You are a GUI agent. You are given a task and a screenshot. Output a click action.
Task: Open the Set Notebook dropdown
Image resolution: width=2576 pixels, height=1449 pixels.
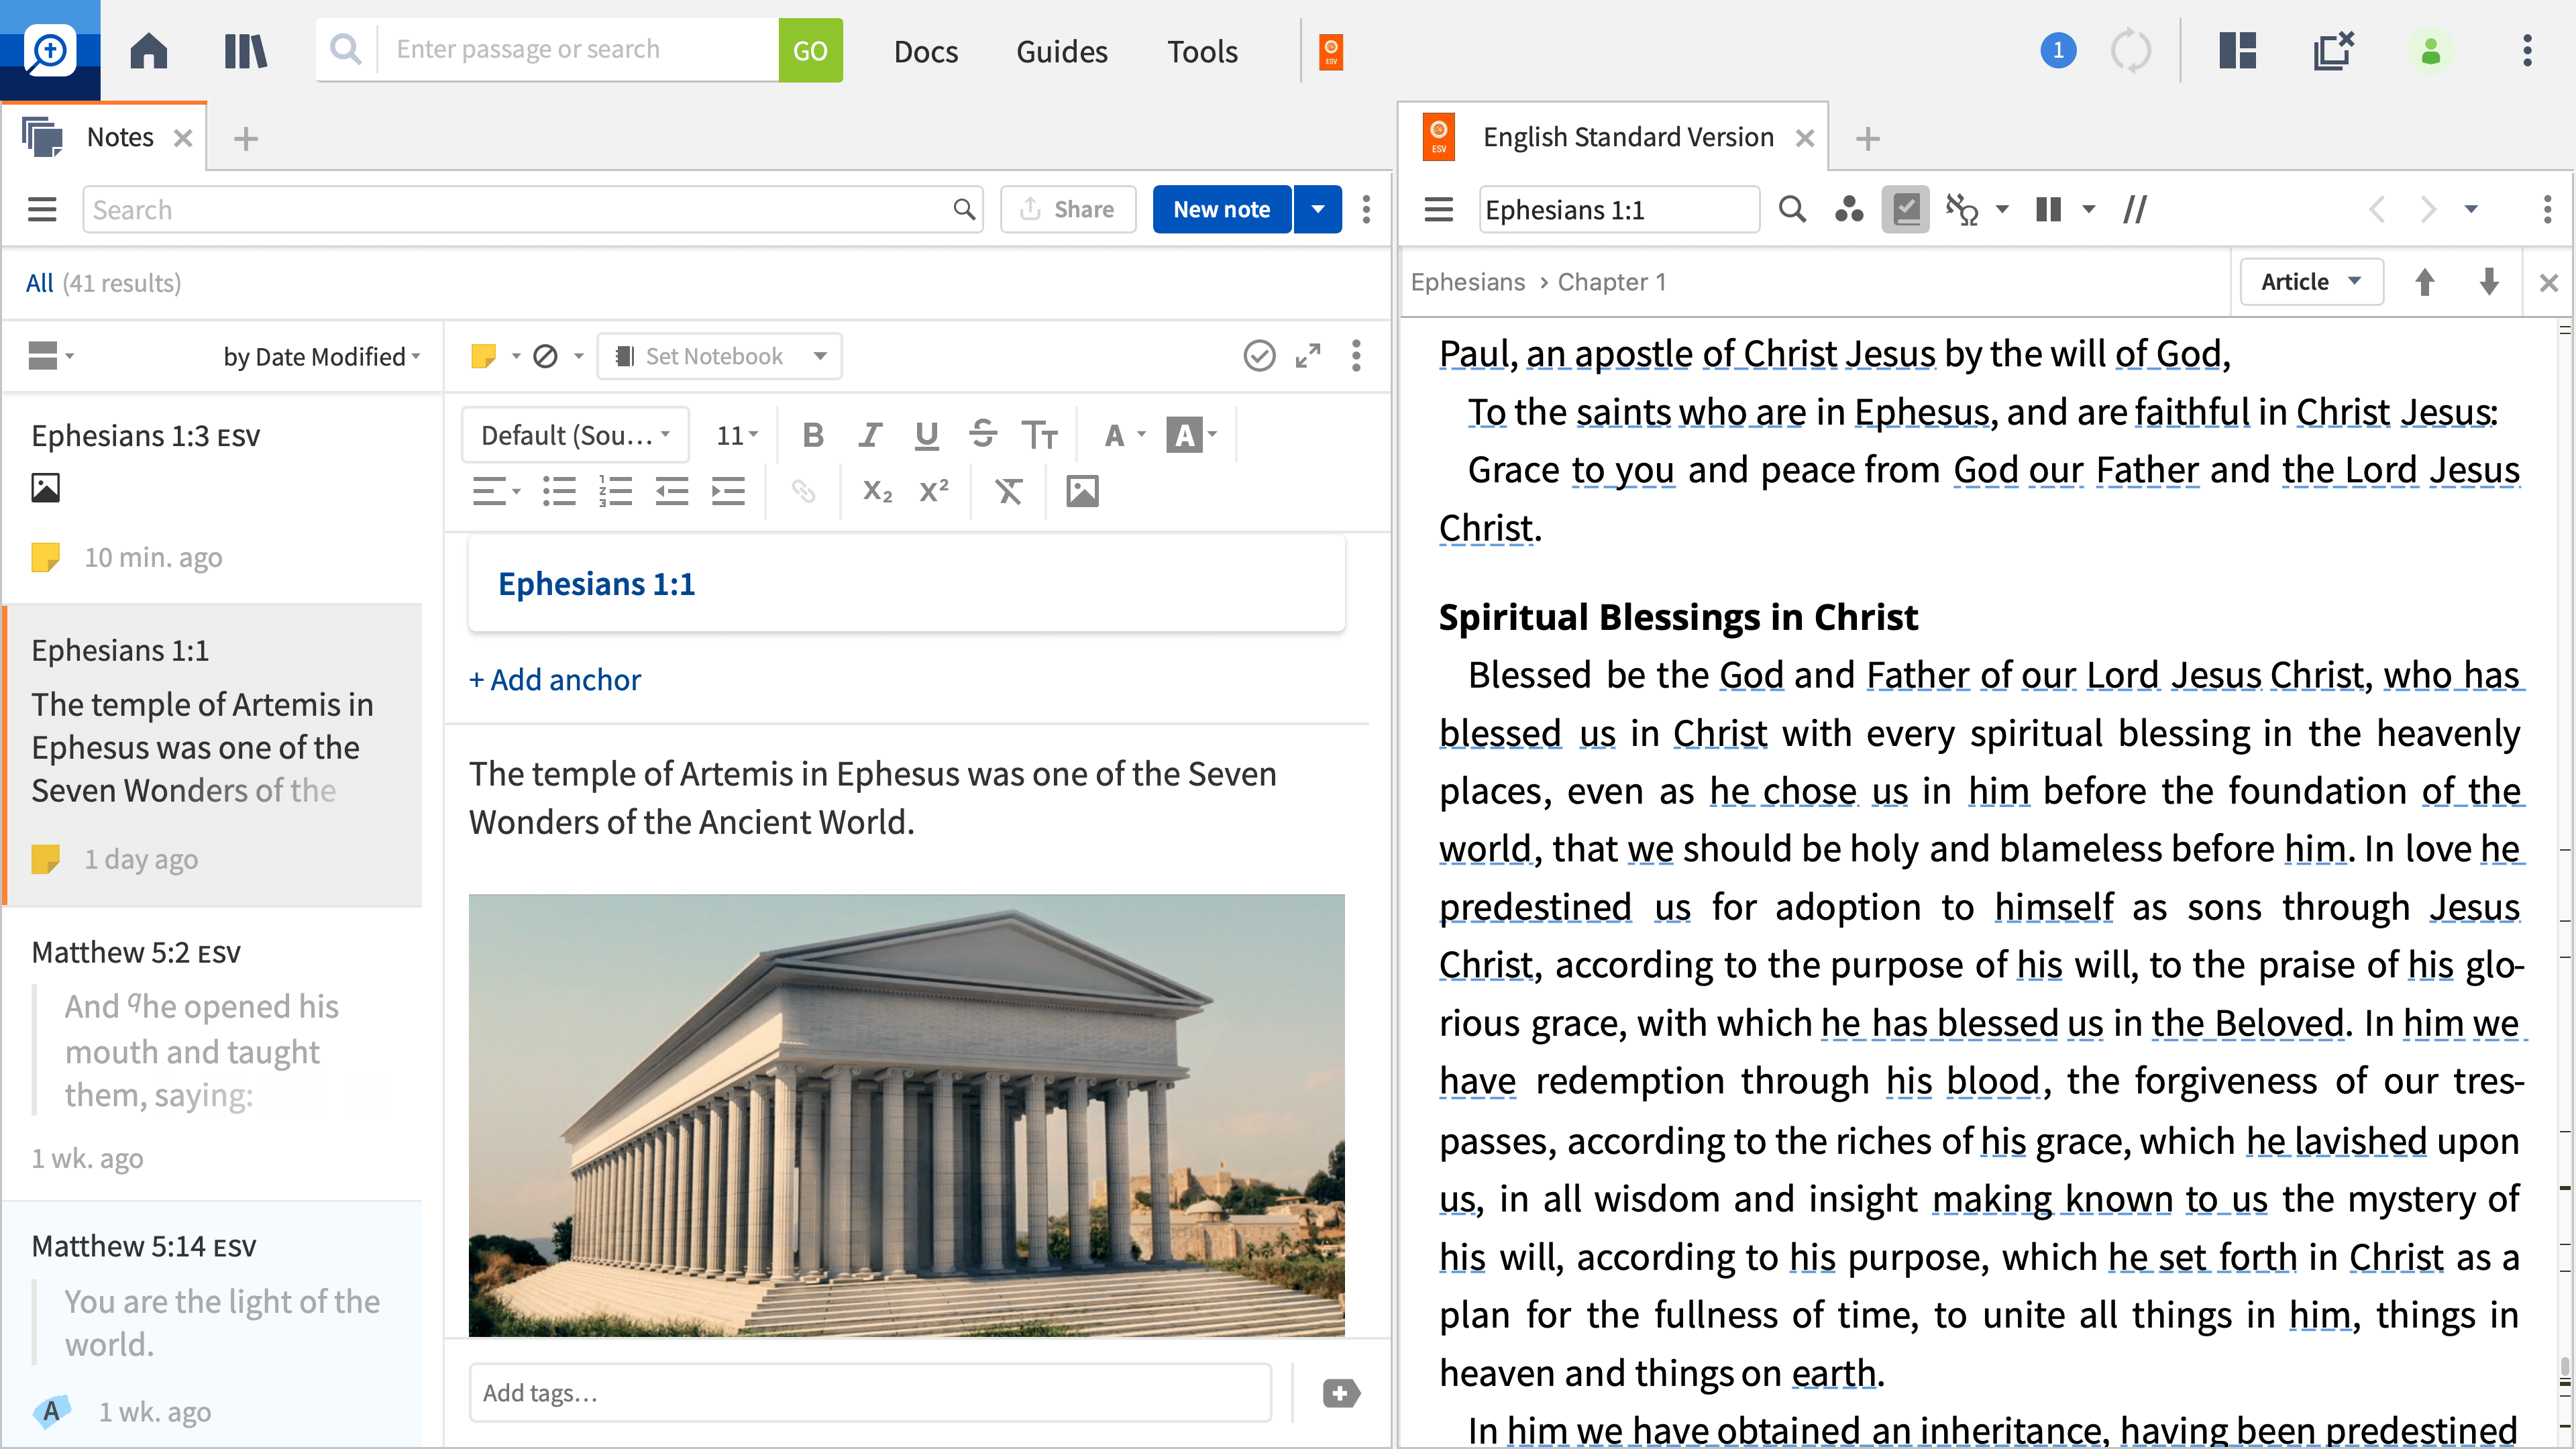[719, 356]
